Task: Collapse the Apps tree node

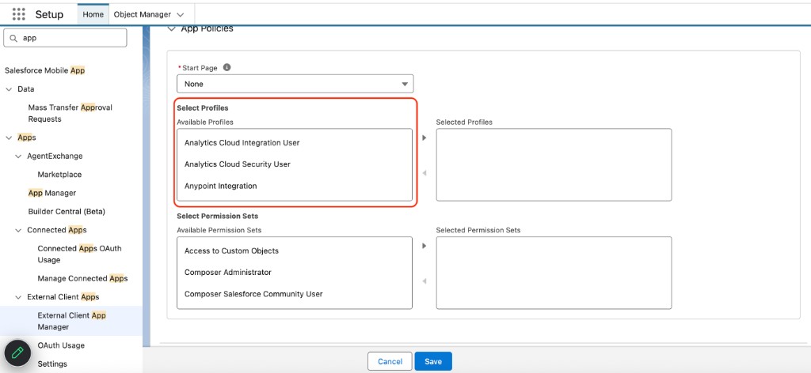Action: coord(8,138)
